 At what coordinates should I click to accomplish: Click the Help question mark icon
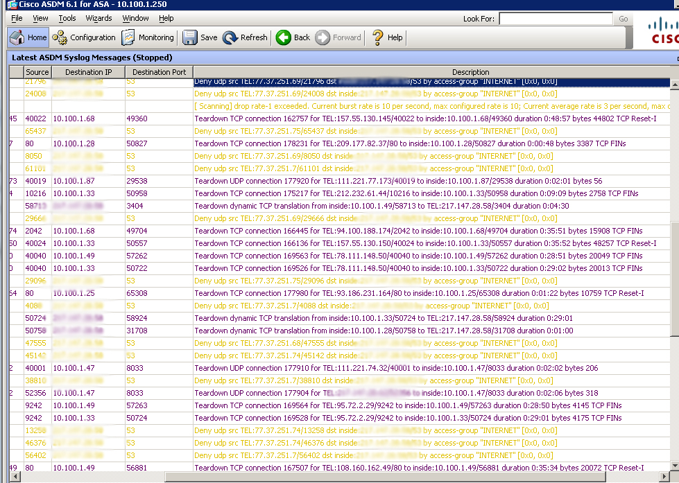click(377, 37)
